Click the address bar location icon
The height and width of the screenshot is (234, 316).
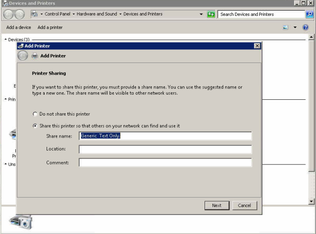pos(34,14)
